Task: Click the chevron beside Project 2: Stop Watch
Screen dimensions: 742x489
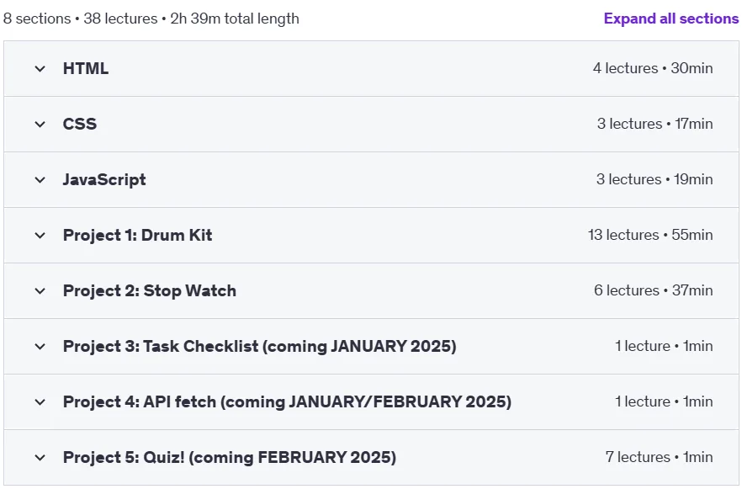Action: [x=40, y=291]
